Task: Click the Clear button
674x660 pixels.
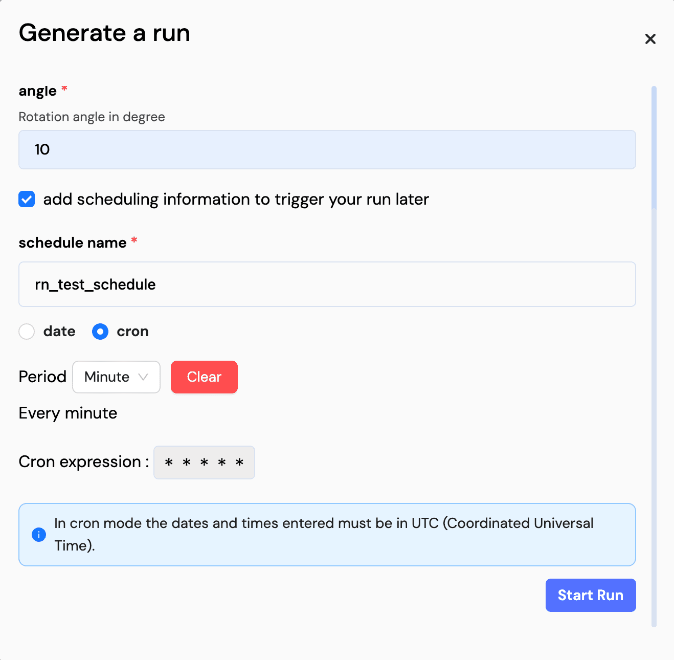Action: (204, 377)
